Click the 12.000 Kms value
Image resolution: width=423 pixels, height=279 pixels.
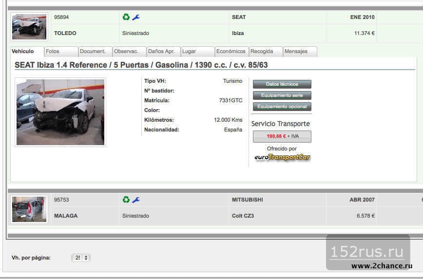point(228,120)
